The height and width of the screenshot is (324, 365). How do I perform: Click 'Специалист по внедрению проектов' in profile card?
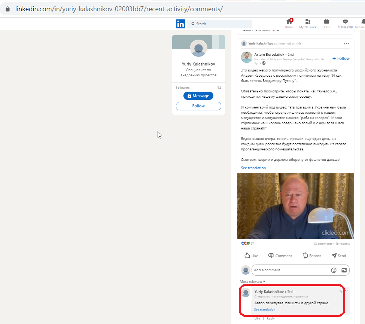(198, 72)
